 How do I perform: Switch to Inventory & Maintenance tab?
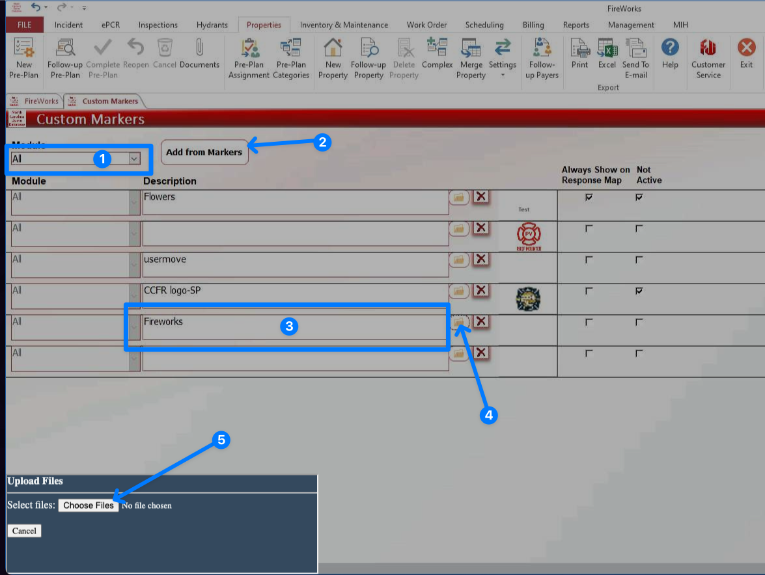[x=344, y=25]
